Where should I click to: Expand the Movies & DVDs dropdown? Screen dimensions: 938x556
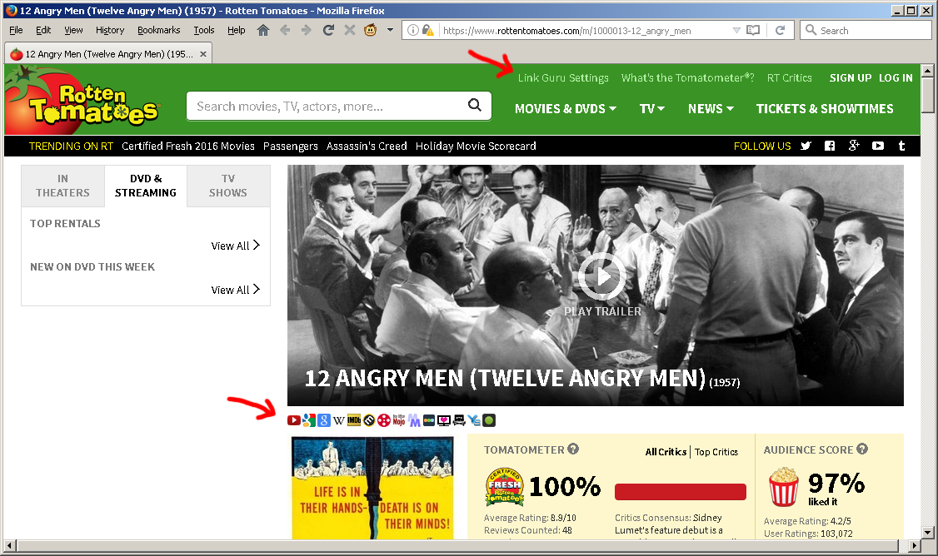coord(565,108)
